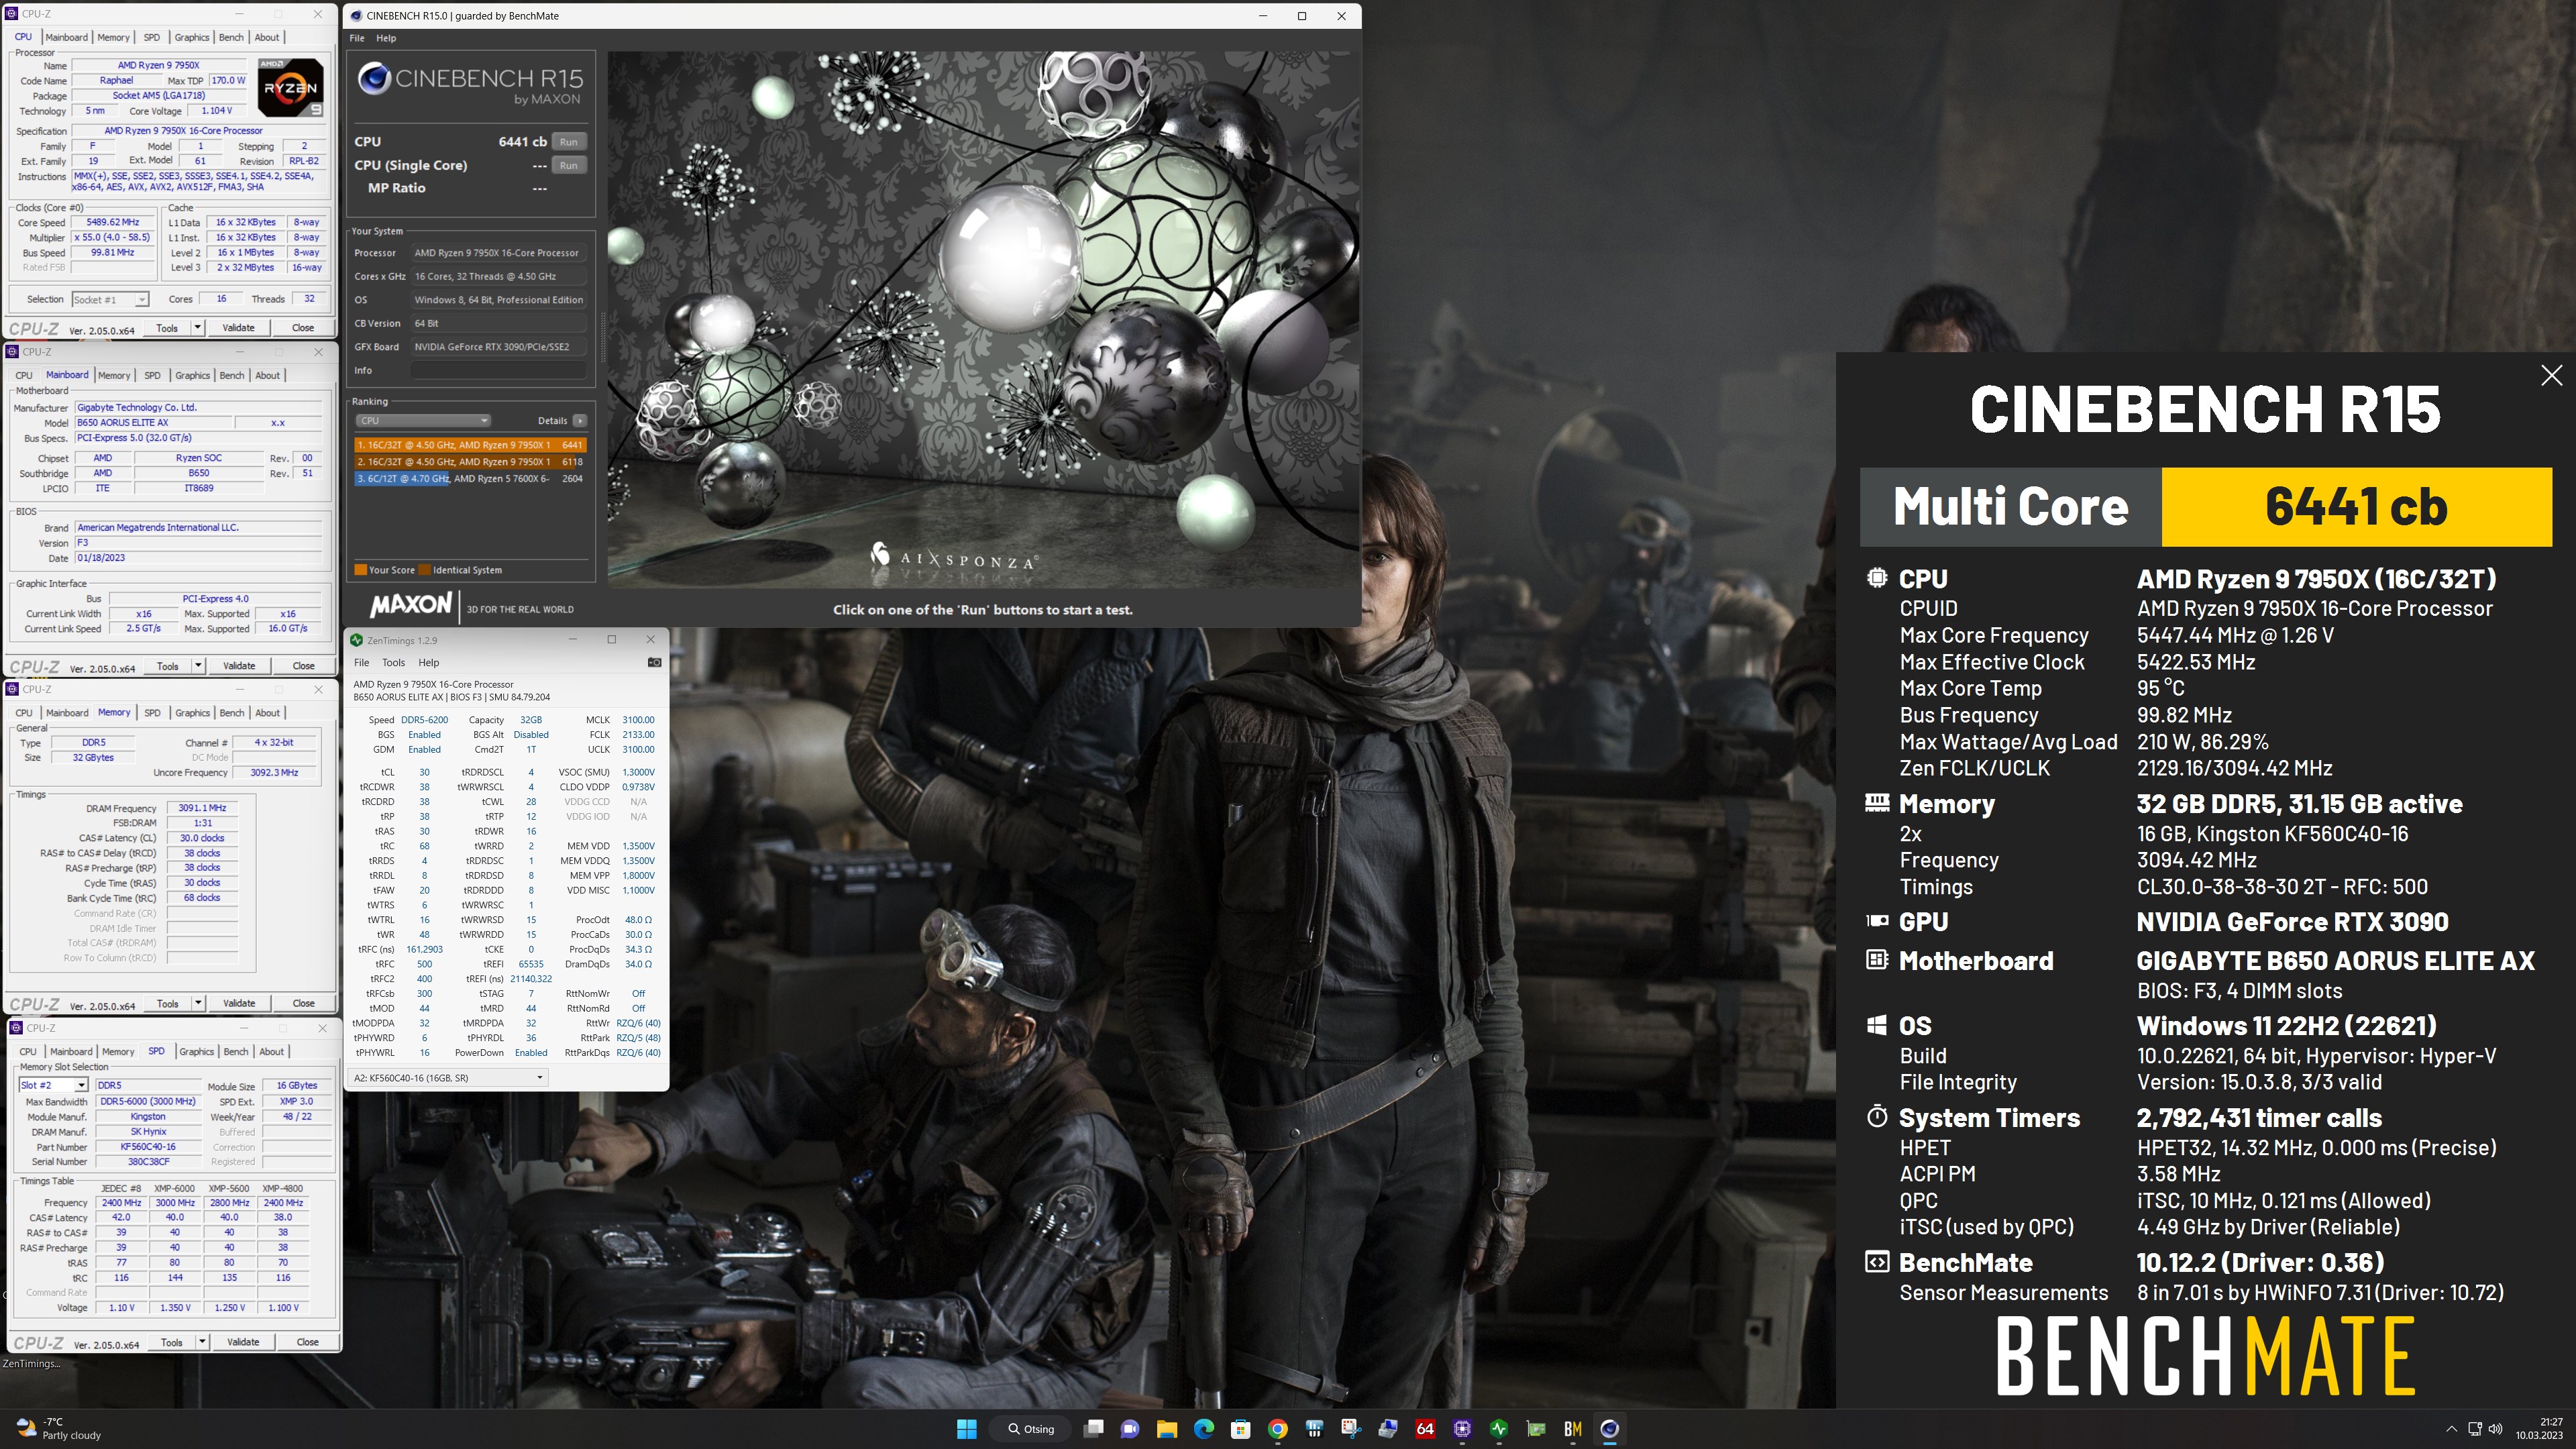Screen dimensions: 2576x1449
Task: Run the CPU (Single Core) test
Action: pyautogui.click(x=569, y=166)
